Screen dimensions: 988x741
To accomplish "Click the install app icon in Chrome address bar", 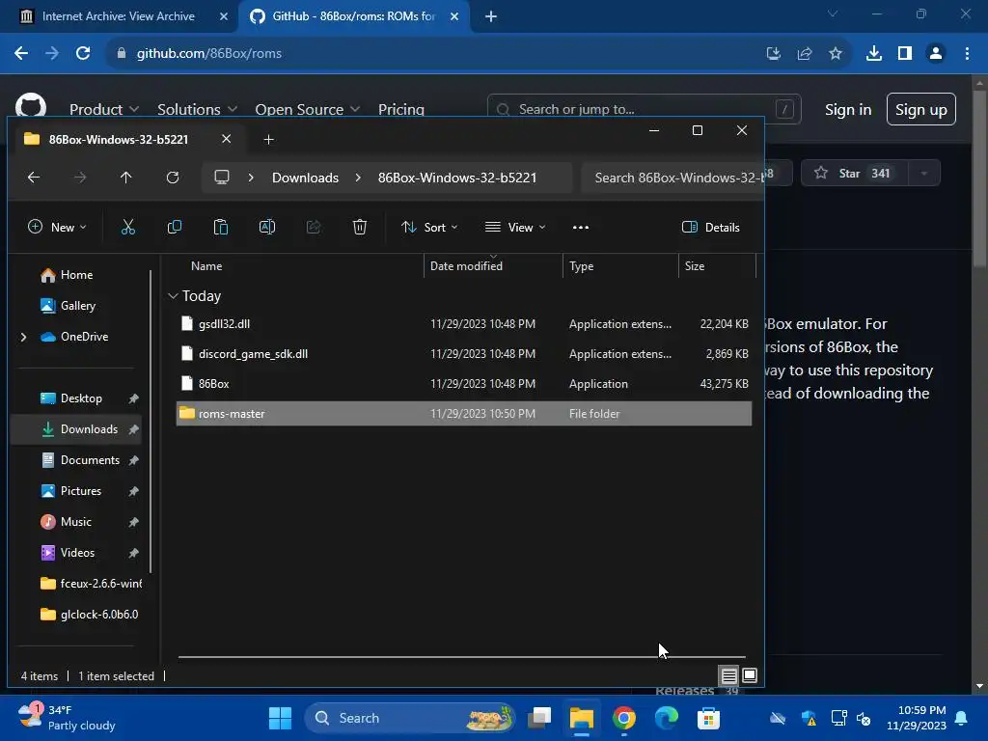I will click(774, 54).
